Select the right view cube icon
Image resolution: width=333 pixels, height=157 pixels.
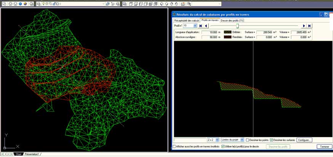click(146, 4)
